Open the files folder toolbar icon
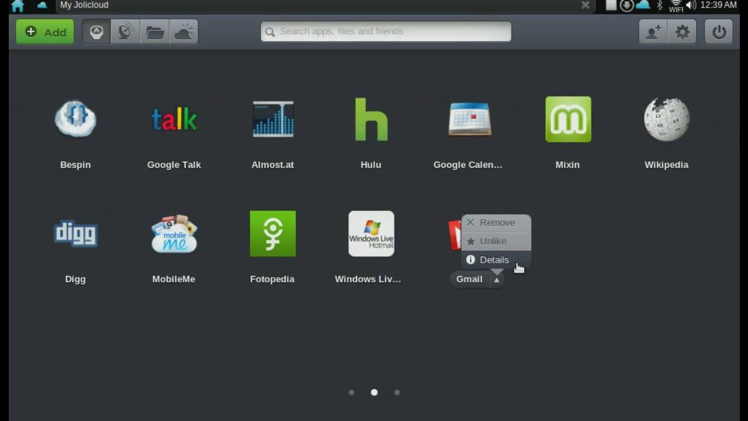This screenshot has height=421, width=748. click(155, 32)
